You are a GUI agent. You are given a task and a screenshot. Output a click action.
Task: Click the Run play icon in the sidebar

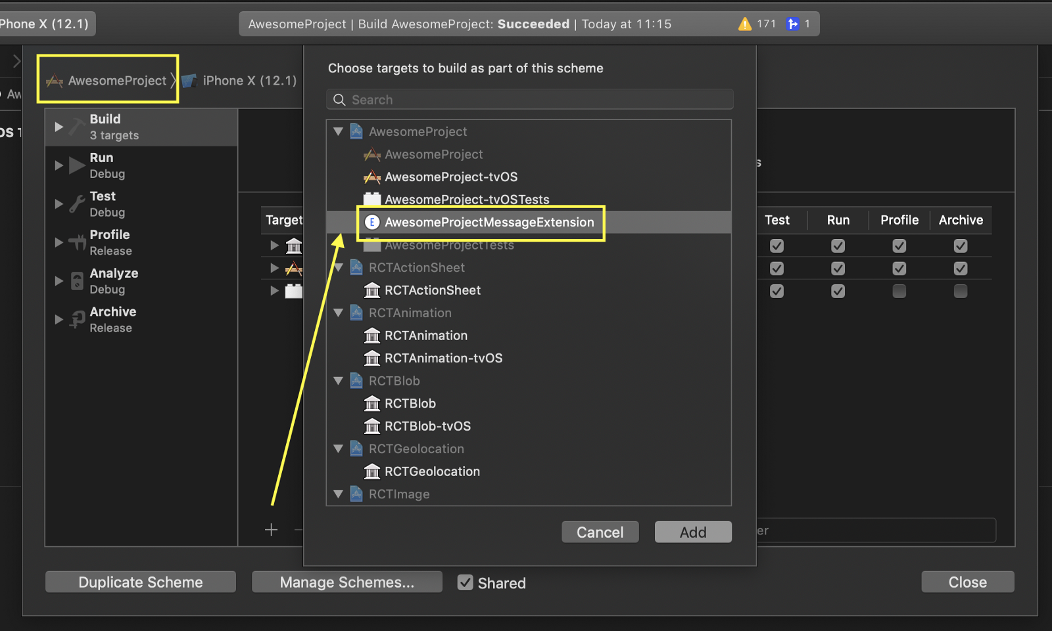tap(77, 165)
